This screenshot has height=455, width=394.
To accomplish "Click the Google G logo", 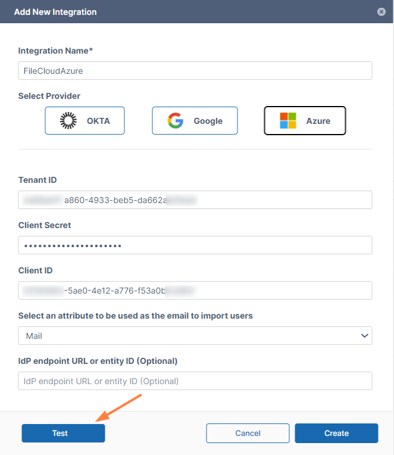I will (x=175, y=121).
